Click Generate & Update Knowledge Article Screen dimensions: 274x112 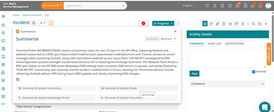(x=56, y=98)
